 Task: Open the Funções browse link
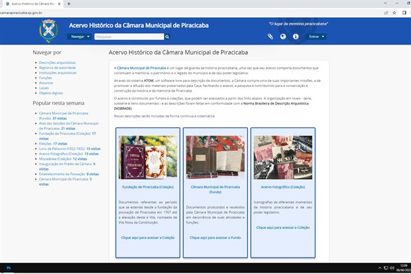coord(45,78)
